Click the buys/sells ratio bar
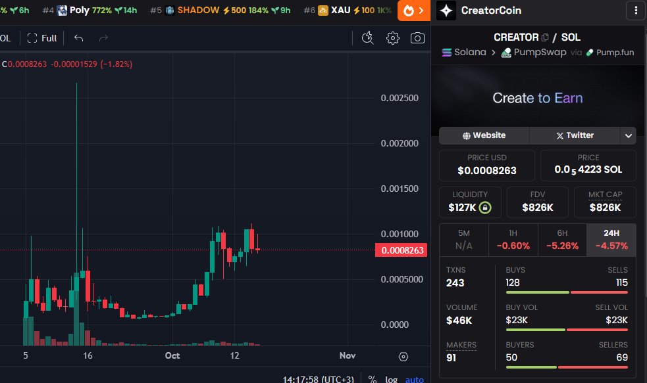 (x=567, y=292)
